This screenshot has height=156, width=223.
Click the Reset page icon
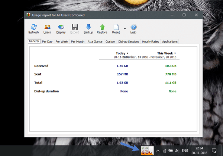click(116, 27)
